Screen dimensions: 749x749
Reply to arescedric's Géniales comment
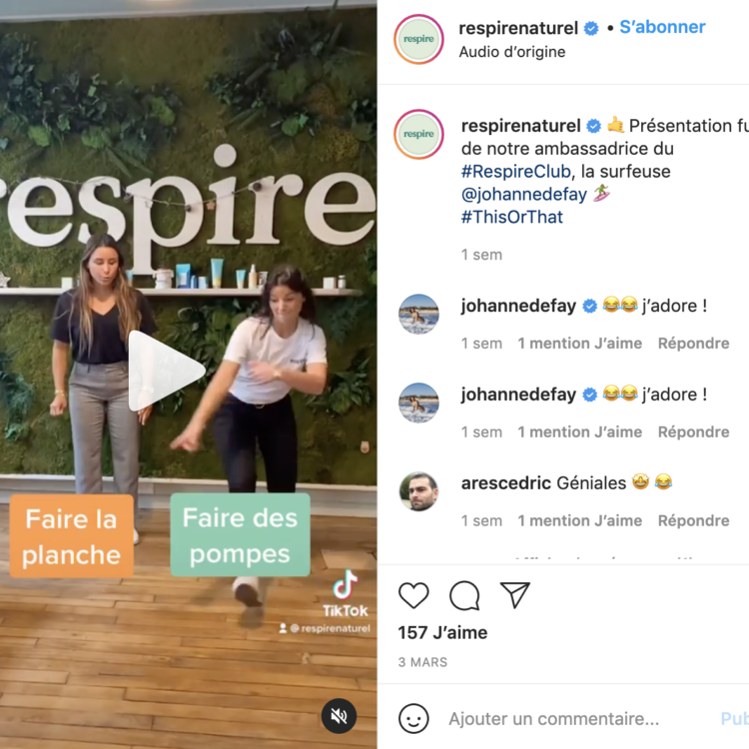[694, 520]
